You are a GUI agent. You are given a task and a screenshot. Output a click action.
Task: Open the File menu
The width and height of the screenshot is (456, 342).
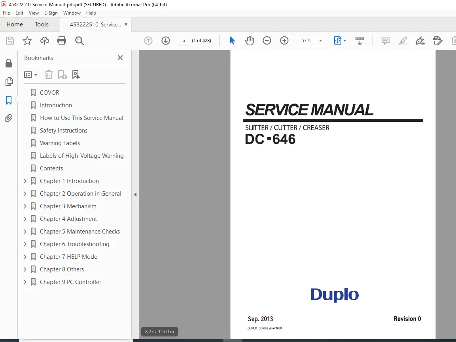6,13
